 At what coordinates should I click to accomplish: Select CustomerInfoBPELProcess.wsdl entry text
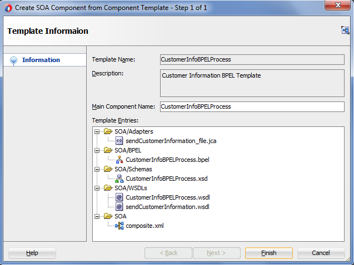[167, 197]
